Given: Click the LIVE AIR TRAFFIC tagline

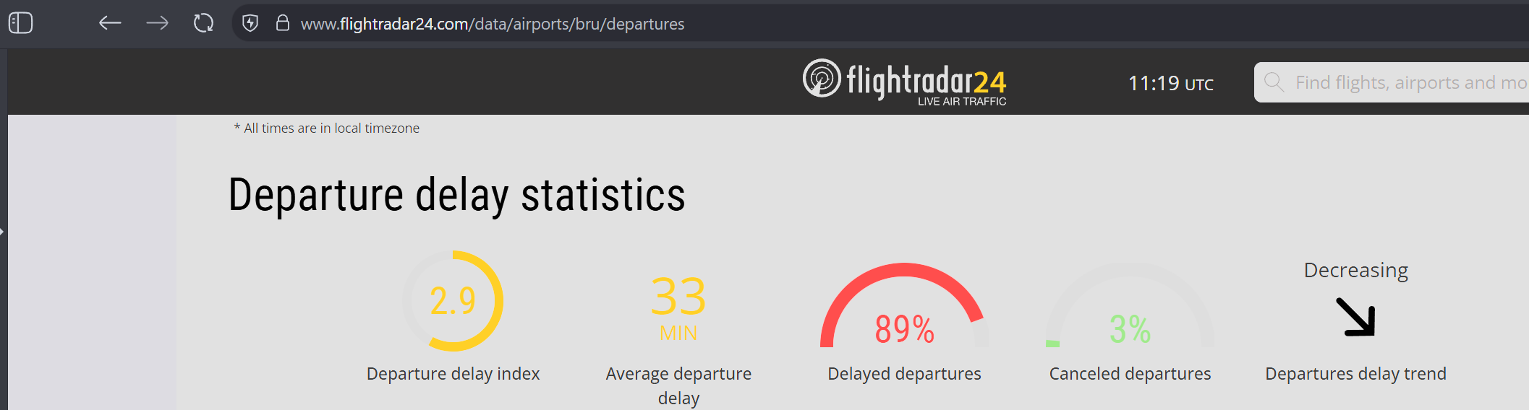Looking at the screenshot, I should coord(962,102).
